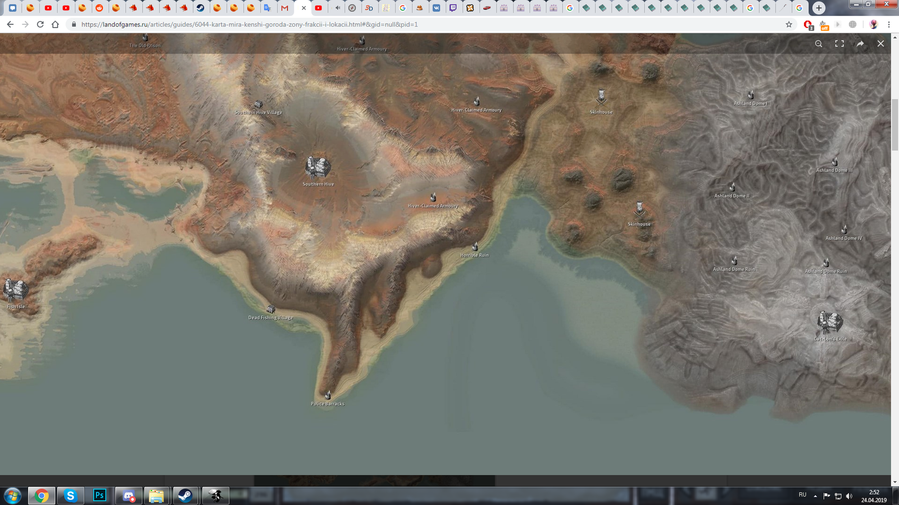
Task: Open the Chrome profile avatar
Action: 873,25
